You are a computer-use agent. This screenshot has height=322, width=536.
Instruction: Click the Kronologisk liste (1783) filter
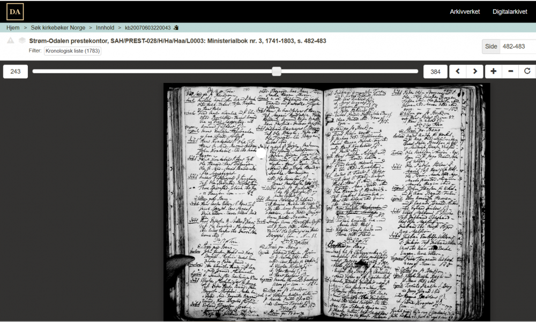(72, 51)
